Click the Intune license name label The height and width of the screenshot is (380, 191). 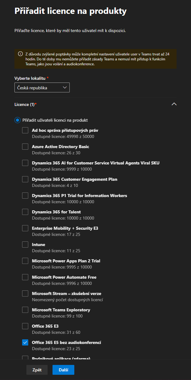pyautogui.click(x=38, y=245)
